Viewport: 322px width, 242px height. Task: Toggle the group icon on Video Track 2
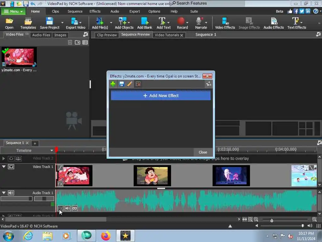coord(18,158)
